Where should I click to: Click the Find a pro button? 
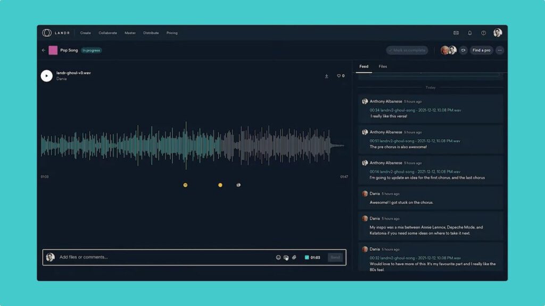[x=481, y=50]
